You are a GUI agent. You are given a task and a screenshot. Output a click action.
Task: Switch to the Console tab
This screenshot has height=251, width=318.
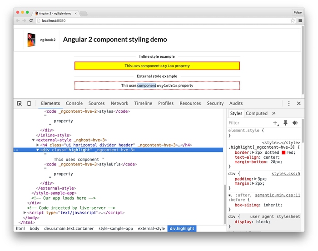tap(74, 103)
